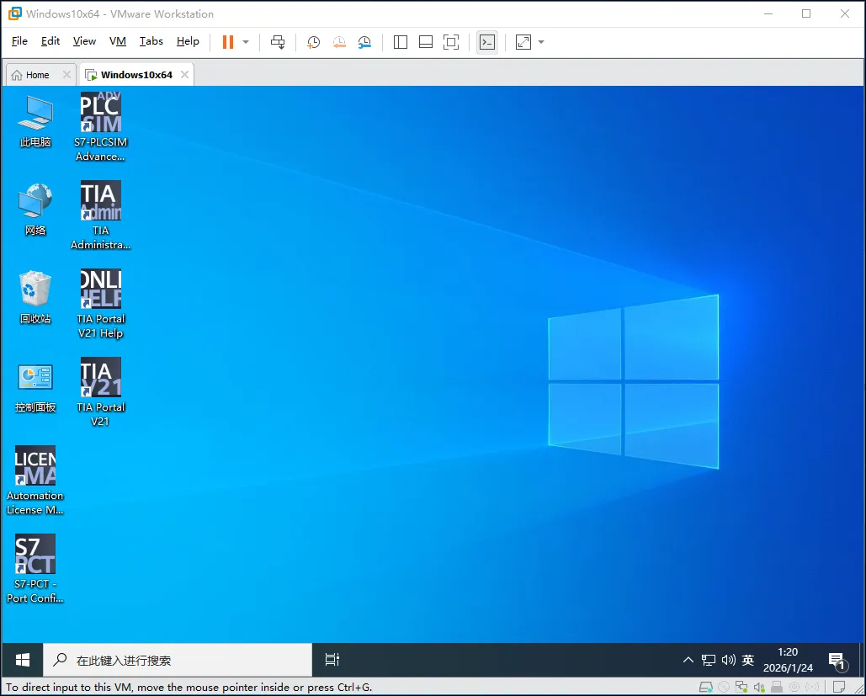Click the sound card status icon
The height and width of the screenshot is (696, 866).
click(759, 687)
